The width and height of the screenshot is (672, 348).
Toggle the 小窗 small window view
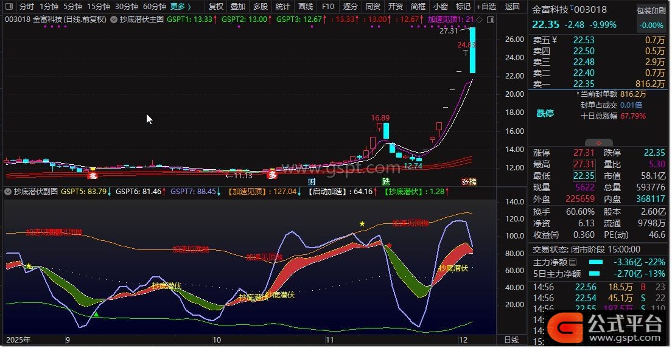(440, 7)
